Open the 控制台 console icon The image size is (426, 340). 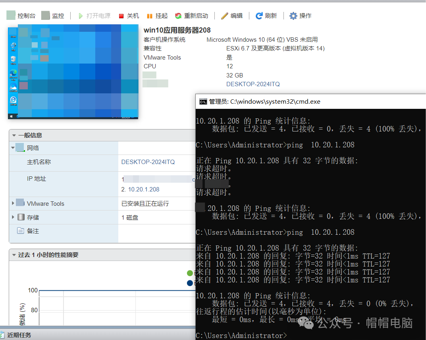[x=11, y=15]
